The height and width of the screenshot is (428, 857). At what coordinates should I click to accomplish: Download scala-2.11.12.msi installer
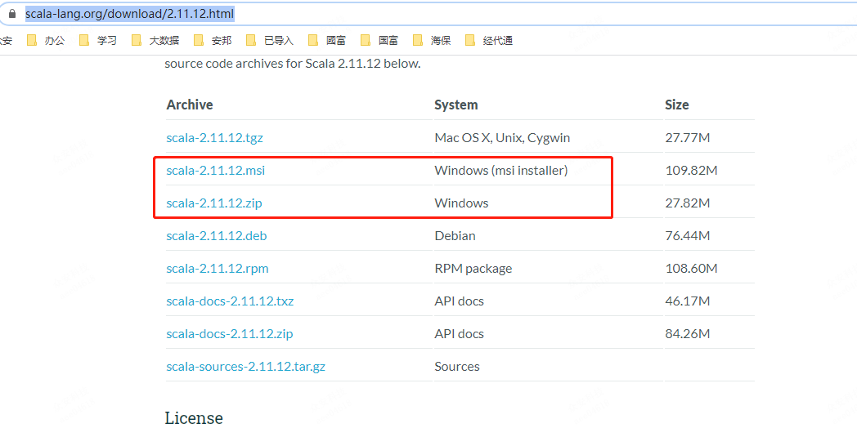click(216, 171)
